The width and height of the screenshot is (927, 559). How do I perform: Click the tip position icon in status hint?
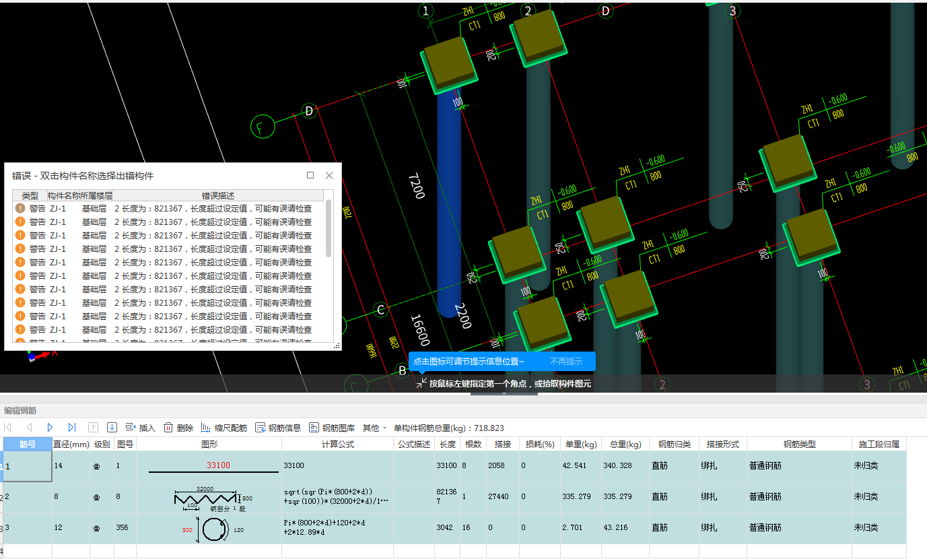coord(421,383)
